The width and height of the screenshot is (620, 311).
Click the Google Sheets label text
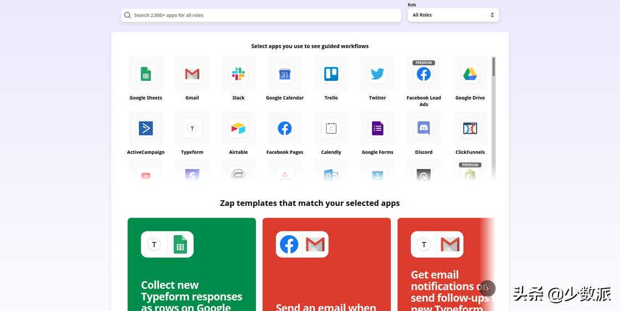(x=146, y=98)
